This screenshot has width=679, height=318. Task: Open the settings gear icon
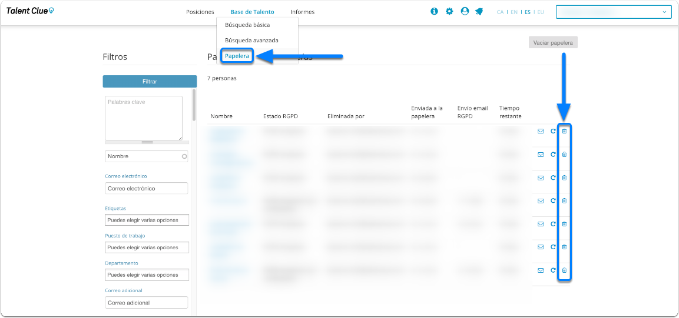(x=449, y=12)
